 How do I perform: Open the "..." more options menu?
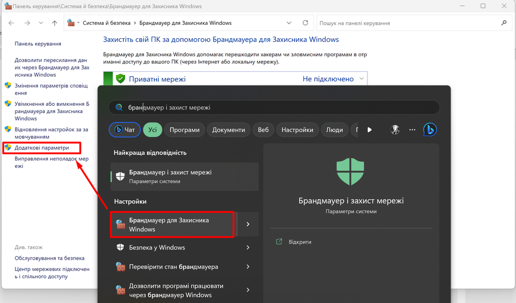(x=412, y=130)
